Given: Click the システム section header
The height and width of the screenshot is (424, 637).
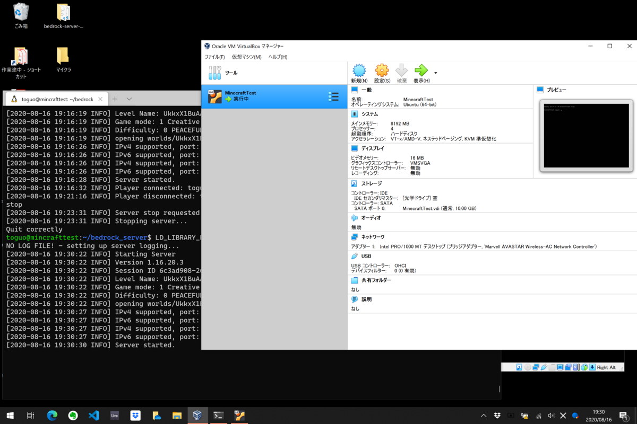Looking at the screenshot, I should tap(369, 114).
